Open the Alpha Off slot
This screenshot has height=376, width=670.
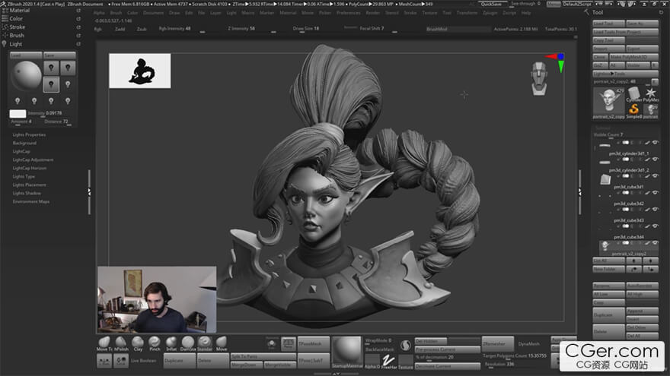click(372, 362)
